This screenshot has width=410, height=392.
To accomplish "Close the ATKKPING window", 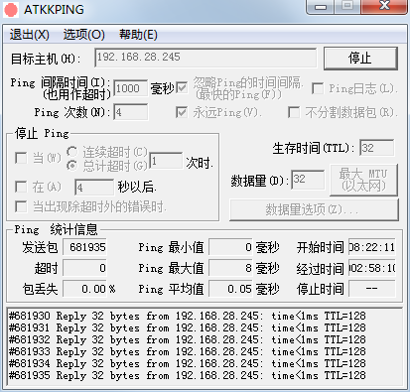I will click(384, 7).
